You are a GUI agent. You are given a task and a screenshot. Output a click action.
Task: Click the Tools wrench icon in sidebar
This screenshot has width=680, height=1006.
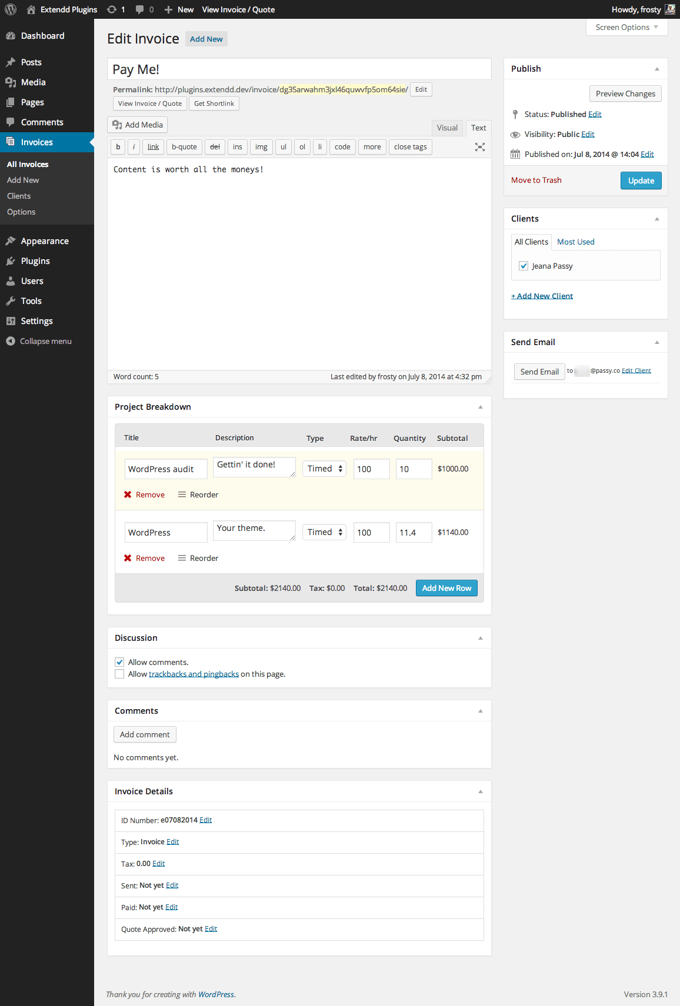pyautogui.click(x=11, y=301)
